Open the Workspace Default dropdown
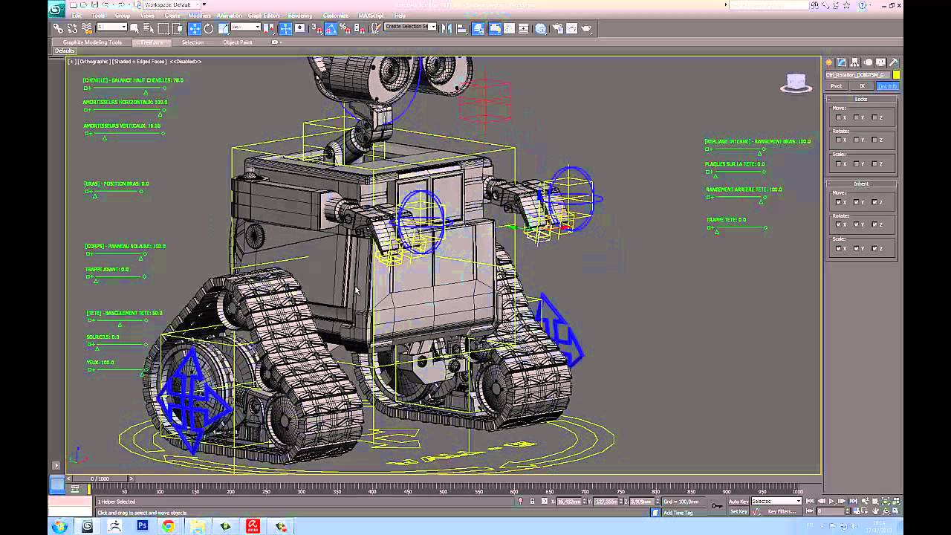 tap(171, 5)
